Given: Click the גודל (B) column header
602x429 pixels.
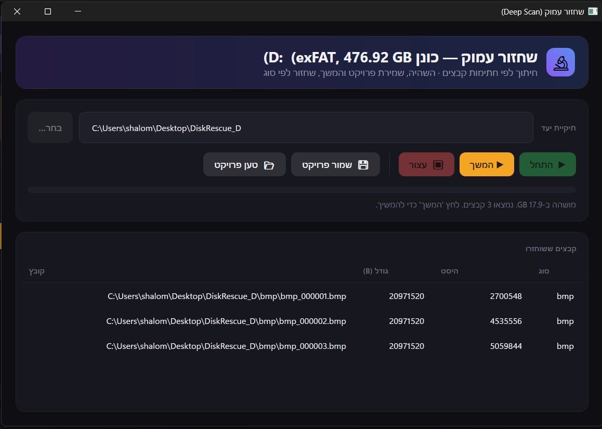Looking at the screenshot, I should [375, 271].
